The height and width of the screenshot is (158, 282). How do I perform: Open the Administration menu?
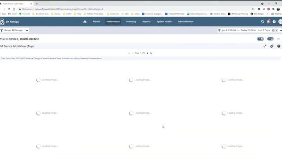[x=186, y=22]
